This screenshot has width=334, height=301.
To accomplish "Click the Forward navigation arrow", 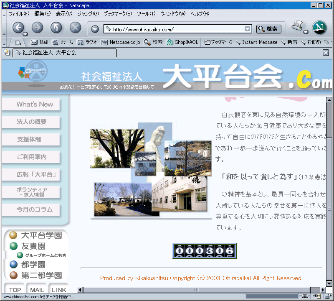I will coord(38,28).
